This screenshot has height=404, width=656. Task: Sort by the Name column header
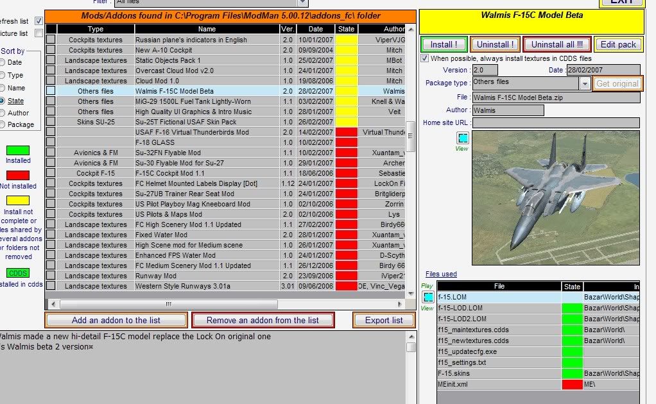pos(207,29)
